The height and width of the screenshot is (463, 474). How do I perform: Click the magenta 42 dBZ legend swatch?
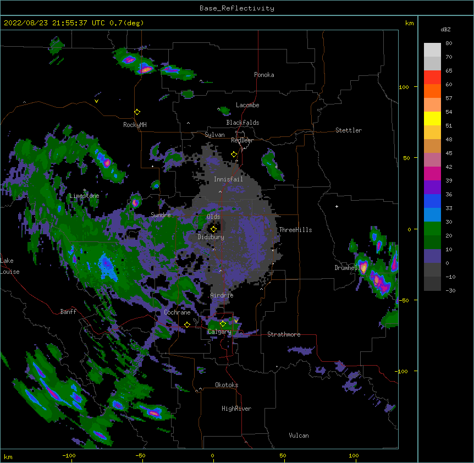pos(432,173)
